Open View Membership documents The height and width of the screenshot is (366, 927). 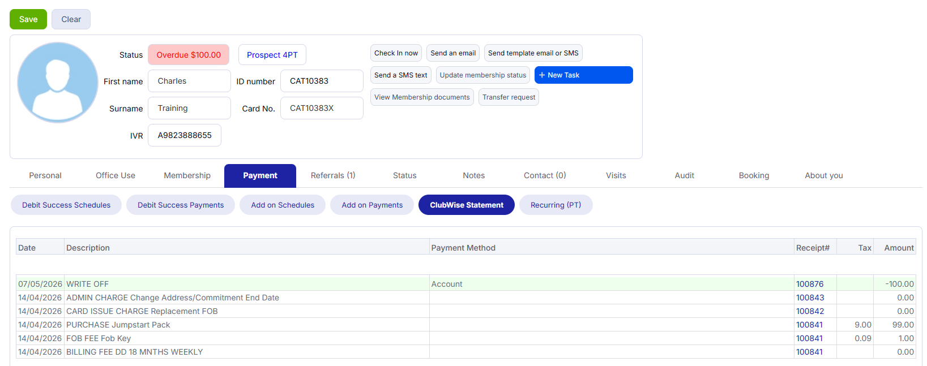click(422, 97)
